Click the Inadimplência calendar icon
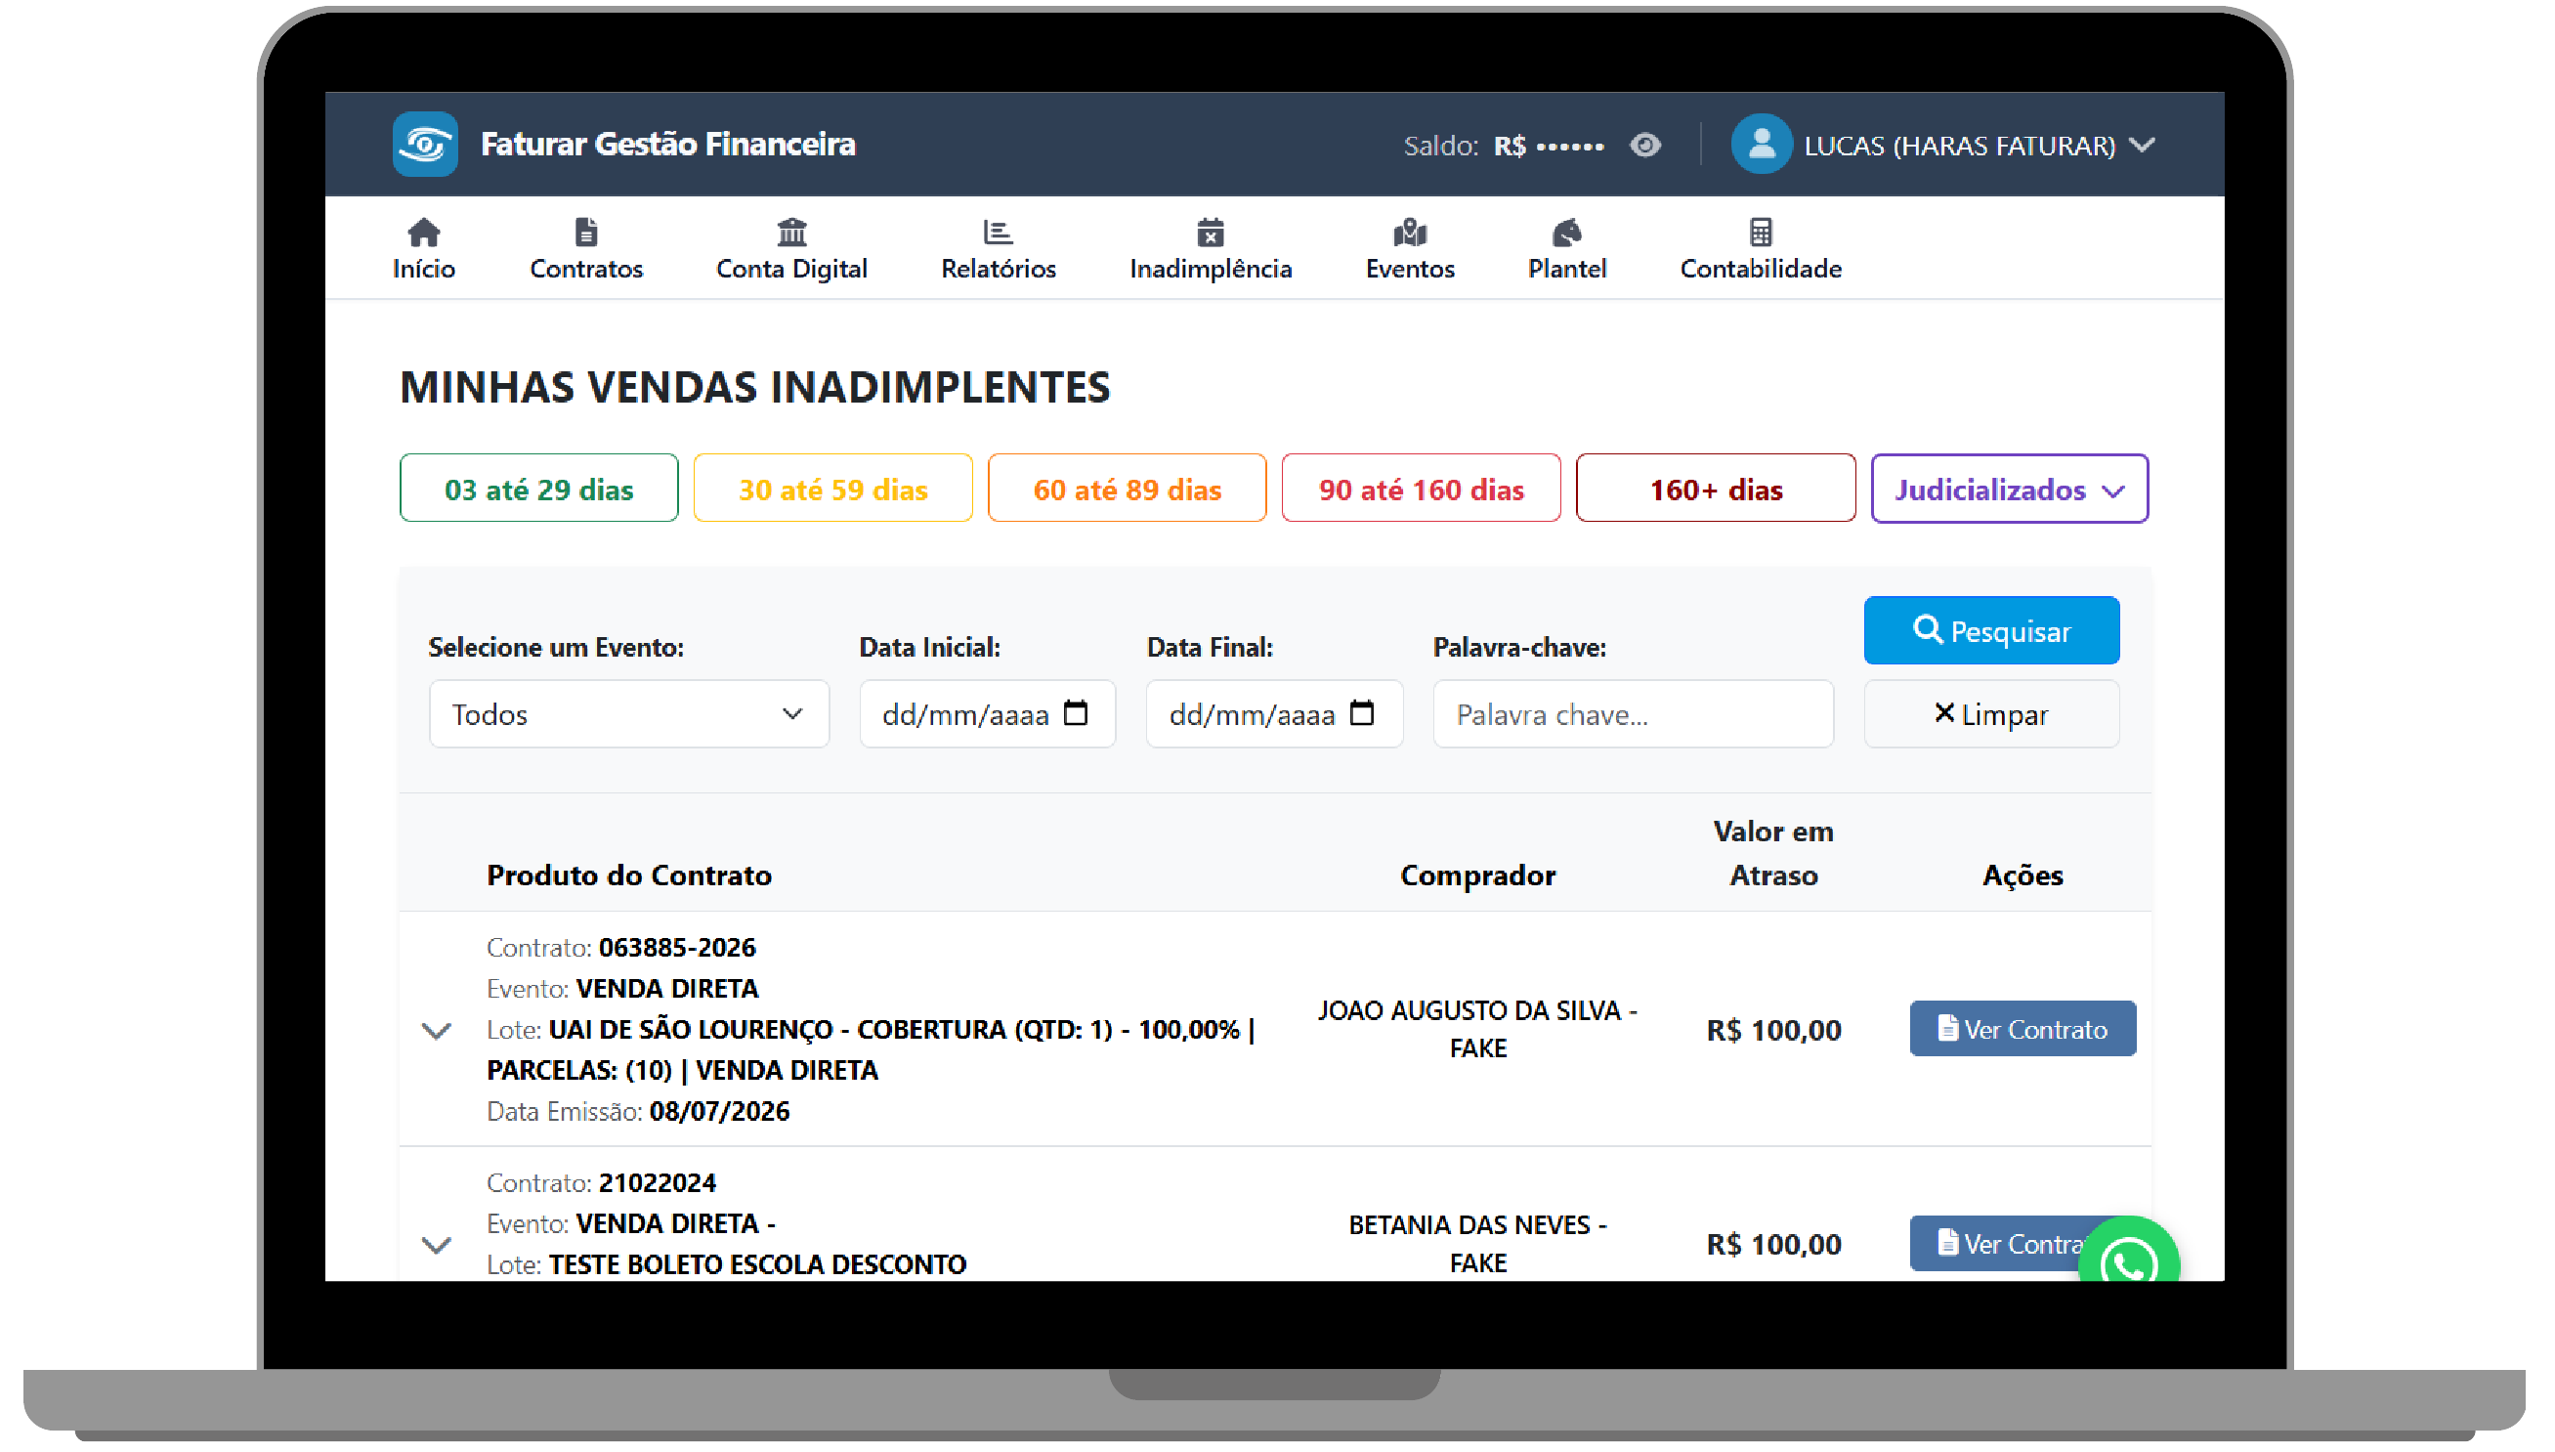The image size is (2555, 1452). (x=1213, y=233)
